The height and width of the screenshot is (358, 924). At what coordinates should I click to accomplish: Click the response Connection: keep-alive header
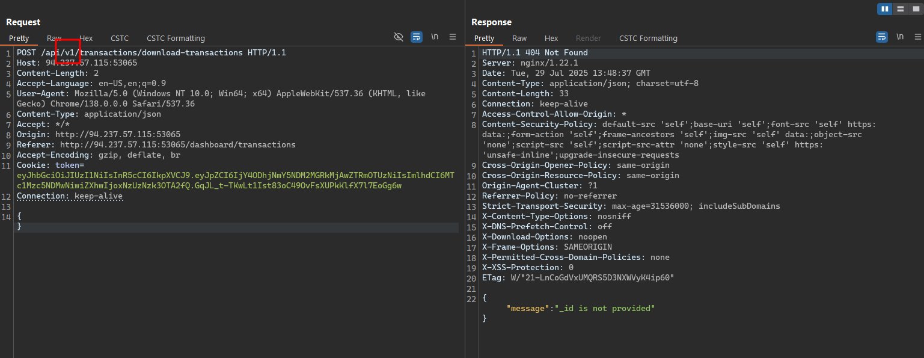(x=535, y=103)
